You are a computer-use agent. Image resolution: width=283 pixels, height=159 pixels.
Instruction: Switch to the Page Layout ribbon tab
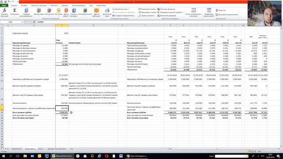(39, 5)
